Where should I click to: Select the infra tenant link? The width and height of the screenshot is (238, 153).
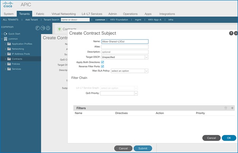tap(171, 20)
